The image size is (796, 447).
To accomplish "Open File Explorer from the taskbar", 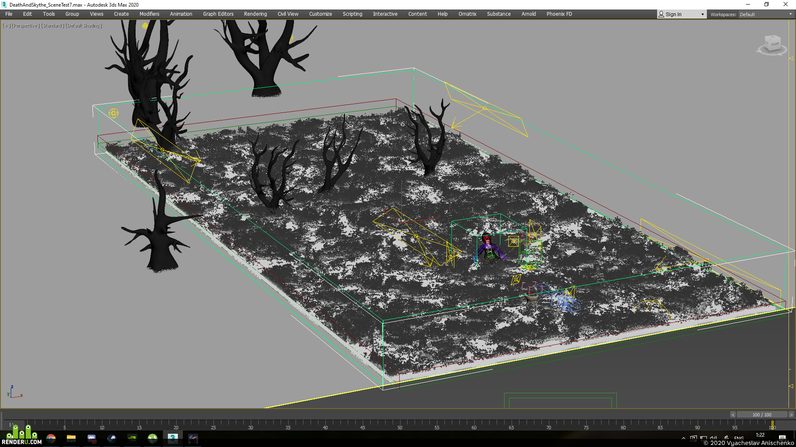I will pos(71,438).
